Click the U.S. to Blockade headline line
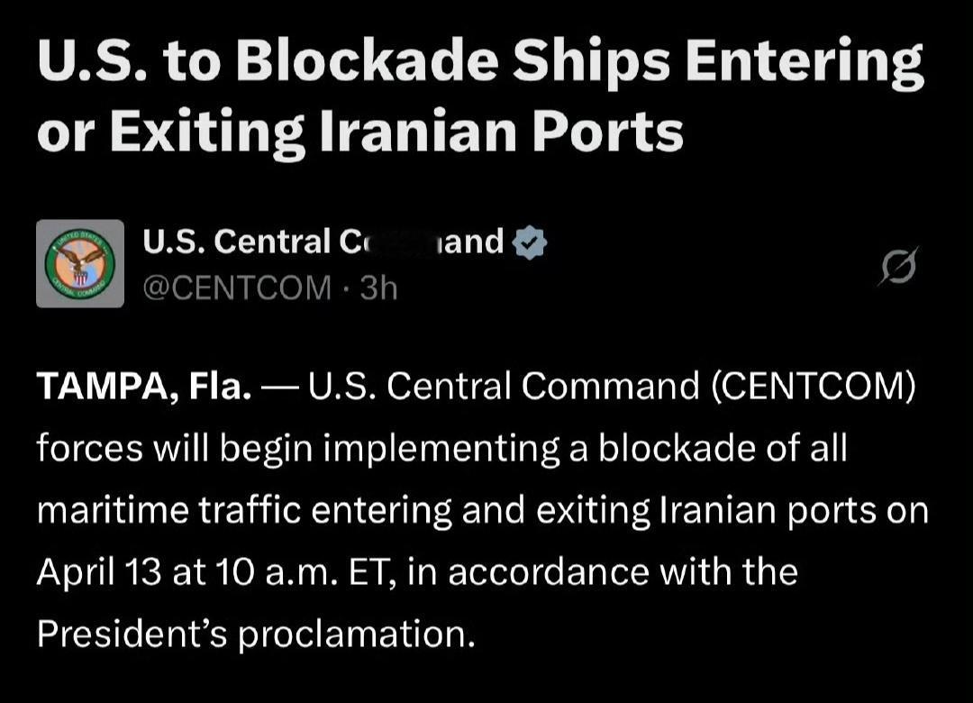This screenshot has height=703, width=973. coord(481,62)
